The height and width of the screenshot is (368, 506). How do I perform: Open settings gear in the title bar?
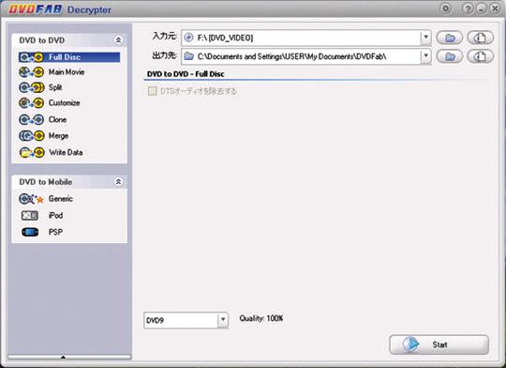point(446,8)
